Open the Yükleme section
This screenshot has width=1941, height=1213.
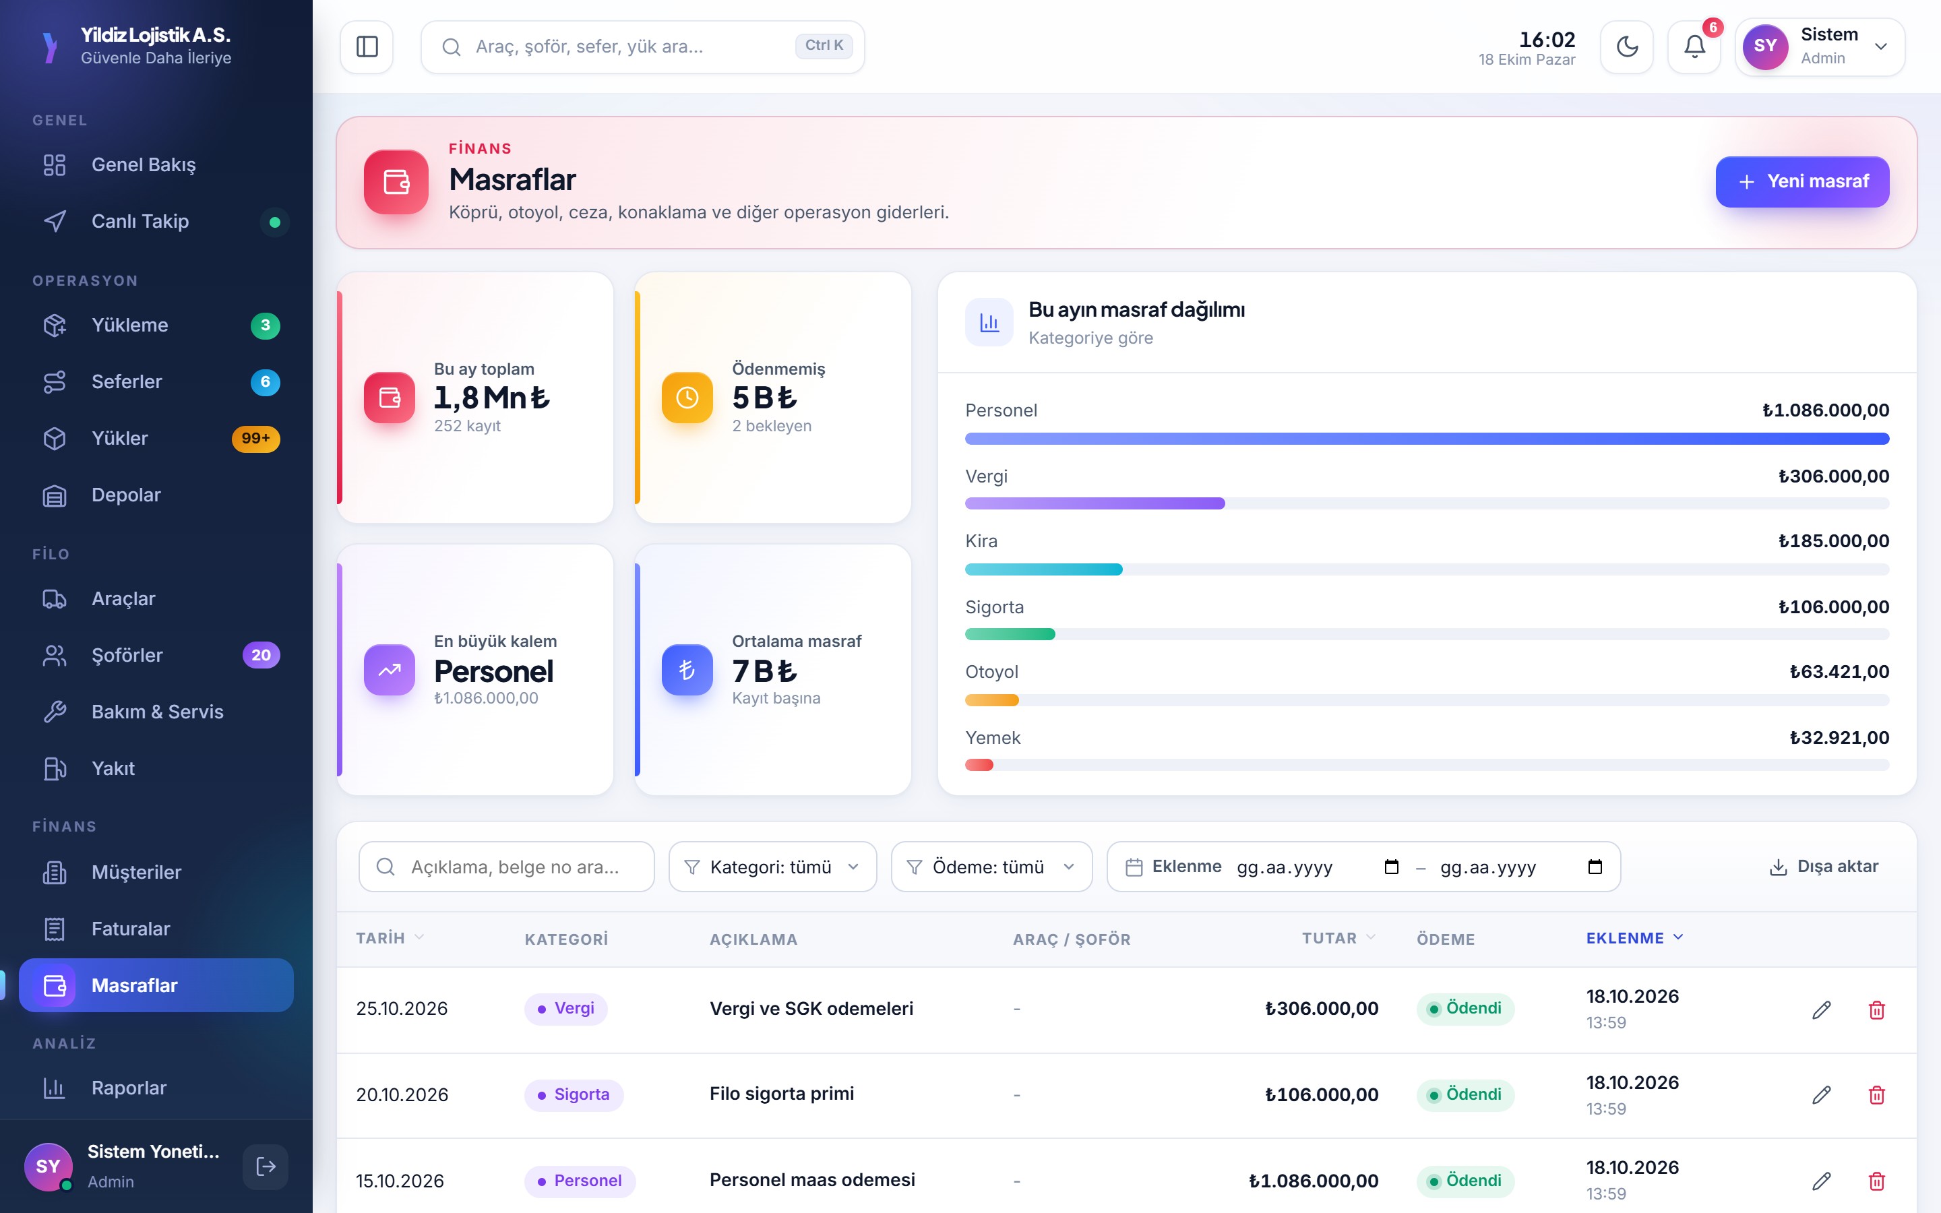click(156, 325)
